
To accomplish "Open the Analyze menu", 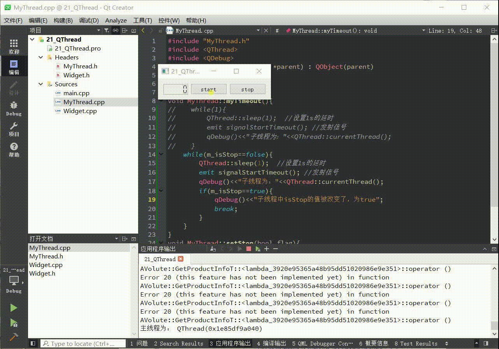I will [x=116, y=20].
